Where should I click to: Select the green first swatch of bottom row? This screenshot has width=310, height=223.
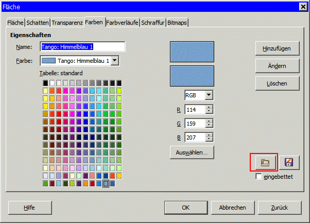pos(45,183)
